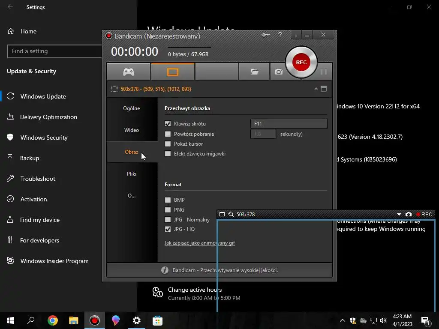This screenshot has width=439, height=329.
Task: Start recording with the red REC button
Action: click(301, 62)
